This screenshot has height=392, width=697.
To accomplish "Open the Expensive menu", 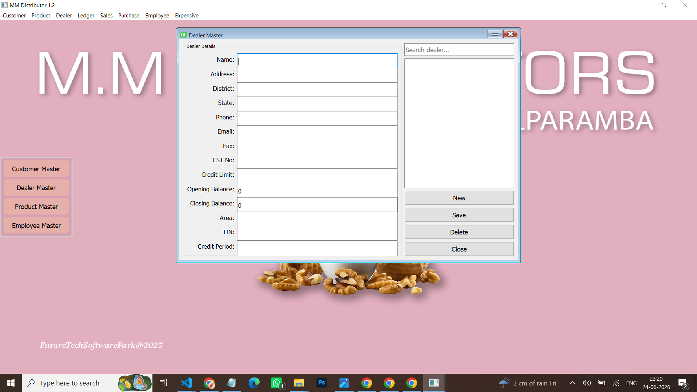I will coord(187,16).
